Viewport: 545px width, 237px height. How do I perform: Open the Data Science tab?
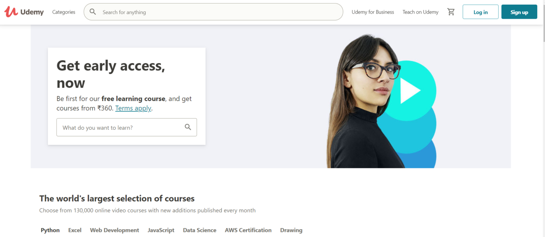click(x=199, y=230)
